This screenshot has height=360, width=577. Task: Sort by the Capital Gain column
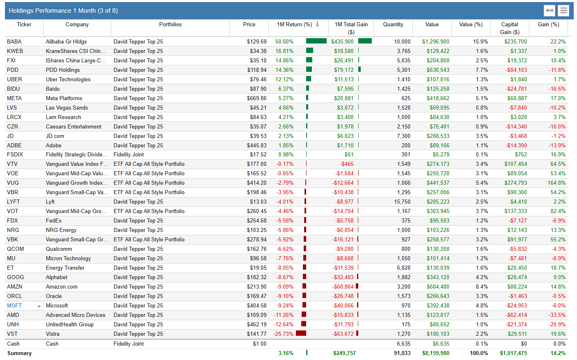510,28
